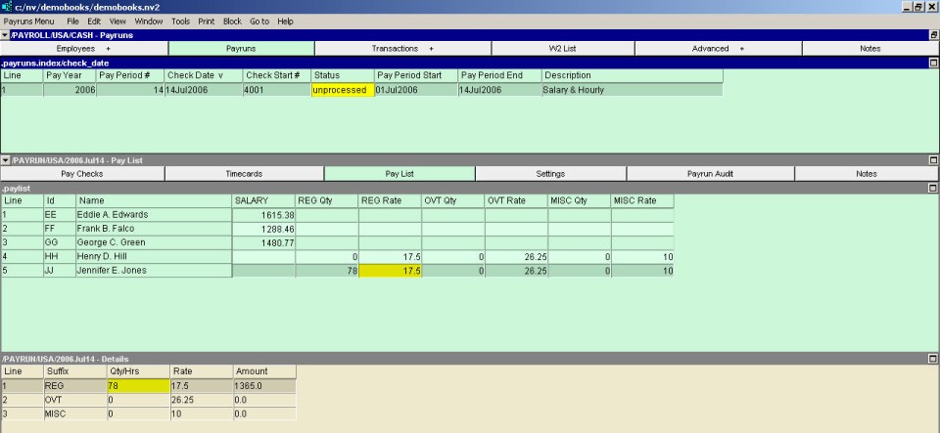Click the payruns.index panel maximize icon

(933, 63)
